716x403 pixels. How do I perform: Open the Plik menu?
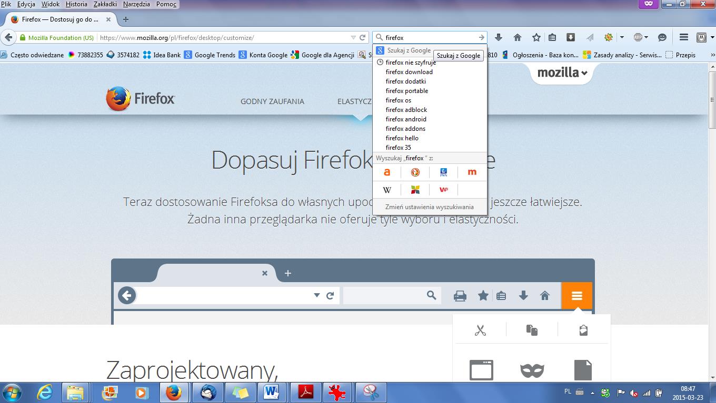pos(6,4)
